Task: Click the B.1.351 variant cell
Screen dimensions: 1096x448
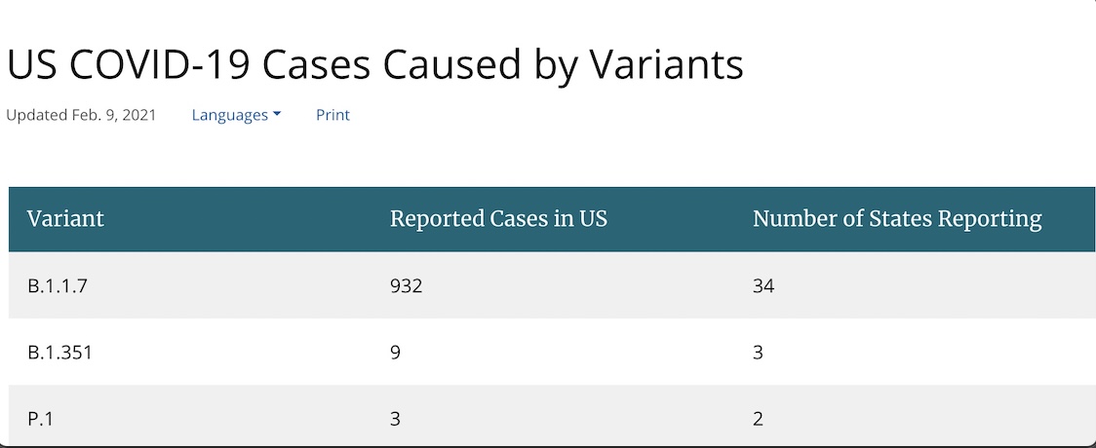Action: (60, 353)
